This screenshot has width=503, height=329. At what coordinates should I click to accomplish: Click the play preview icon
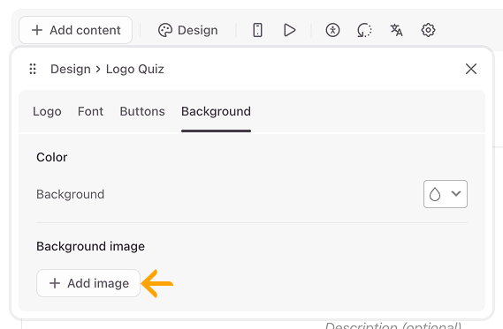[289, 30]
